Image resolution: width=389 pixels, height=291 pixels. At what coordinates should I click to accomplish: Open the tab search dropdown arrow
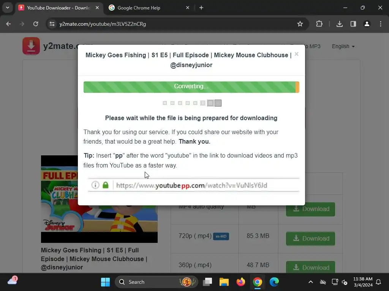tap(8, 8)
